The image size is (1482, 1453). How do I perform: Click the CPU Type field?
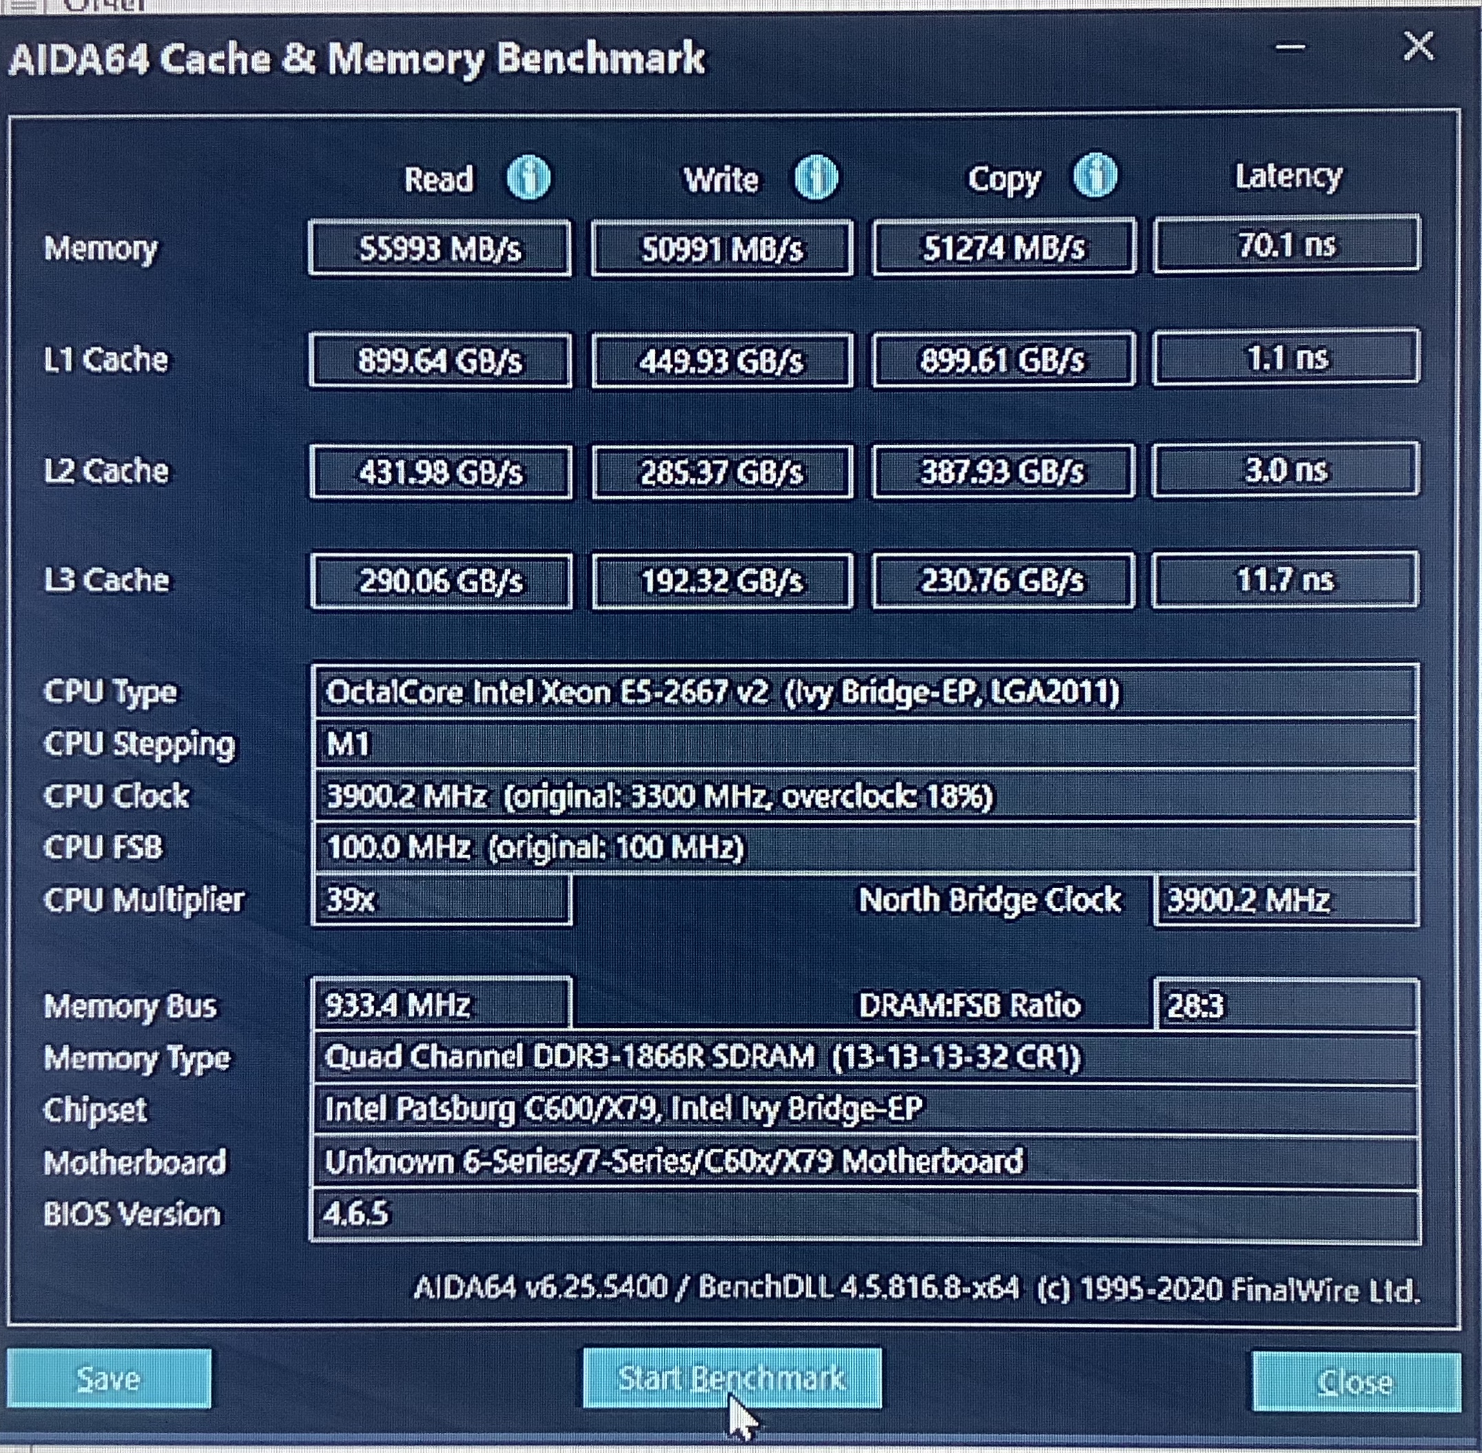tap(865, 692)
